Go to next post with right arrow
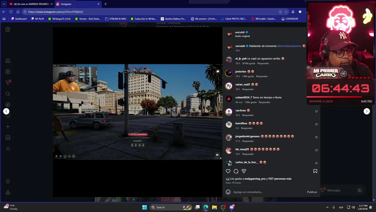 (x=367, y=111)
